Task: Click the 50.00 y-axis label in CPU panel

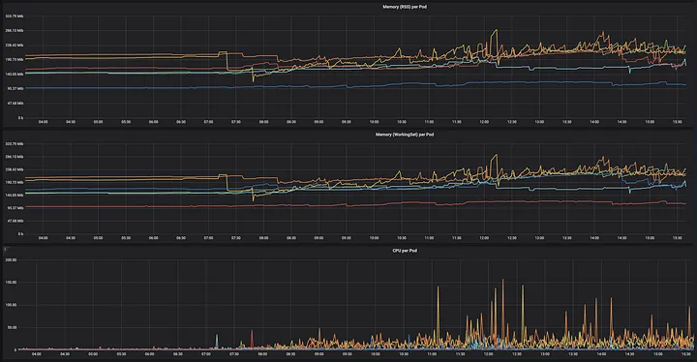Action: tap(12, 327)
